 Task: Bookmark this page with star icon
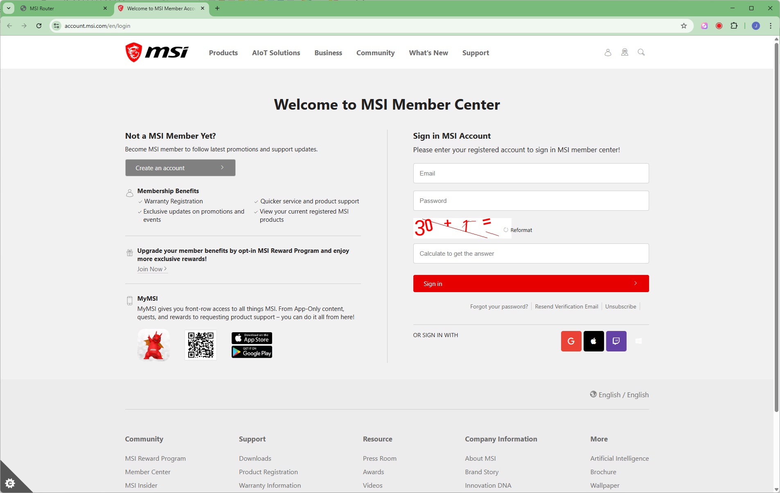tap(684, 26)
